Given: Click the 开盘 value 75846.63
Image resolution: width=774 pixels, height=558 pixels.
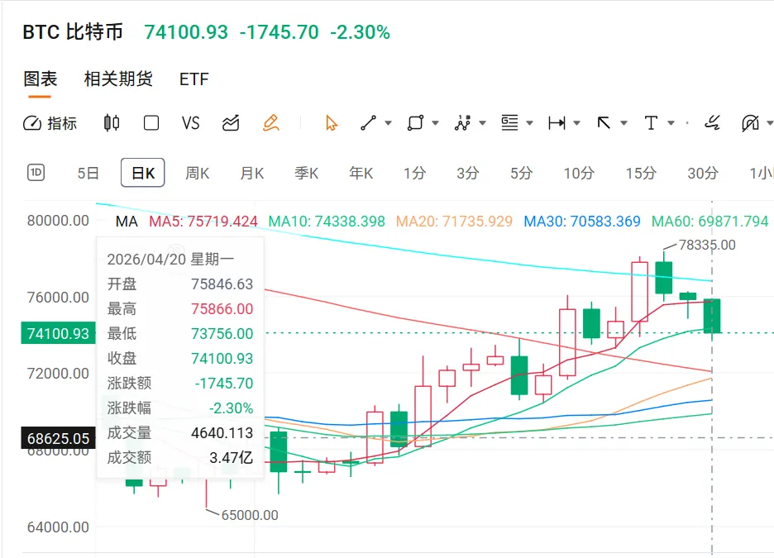Looking at the screenshot, I should point(222,284).
